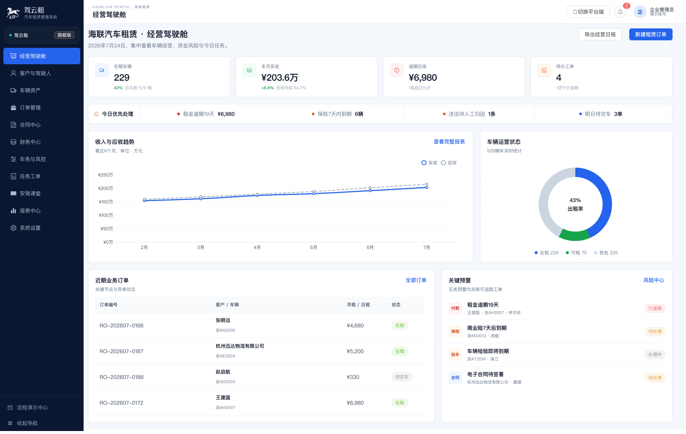Open the 查看完整报表 link
Image resolution: width=686 pixels, height=434 pixels.
449,142
